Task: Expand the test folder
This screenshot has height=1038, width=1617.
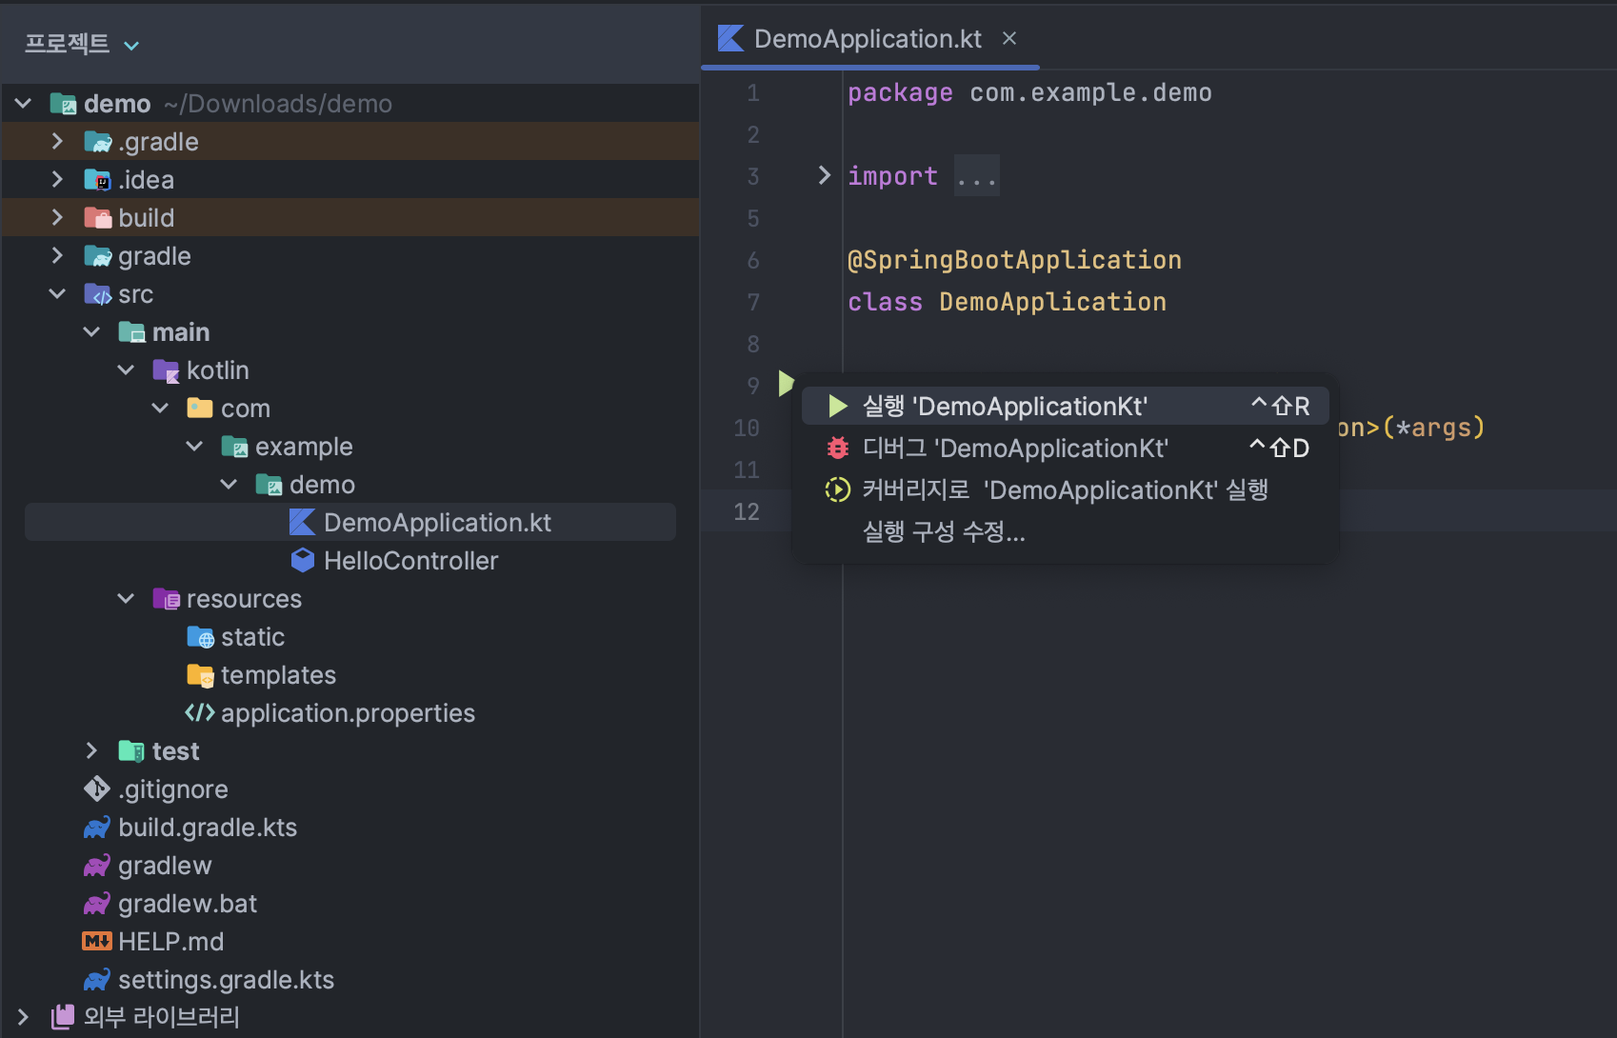Action: [x=91, y=751]
